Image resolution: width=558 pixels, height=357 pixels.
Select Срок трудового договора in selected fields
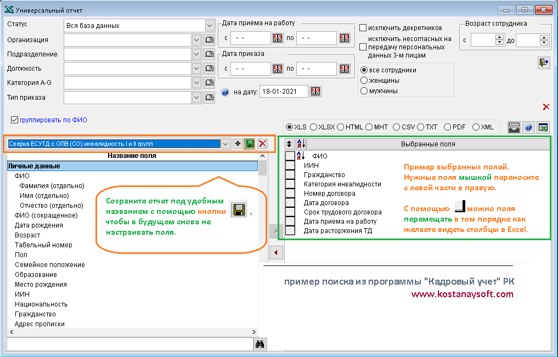343,212
